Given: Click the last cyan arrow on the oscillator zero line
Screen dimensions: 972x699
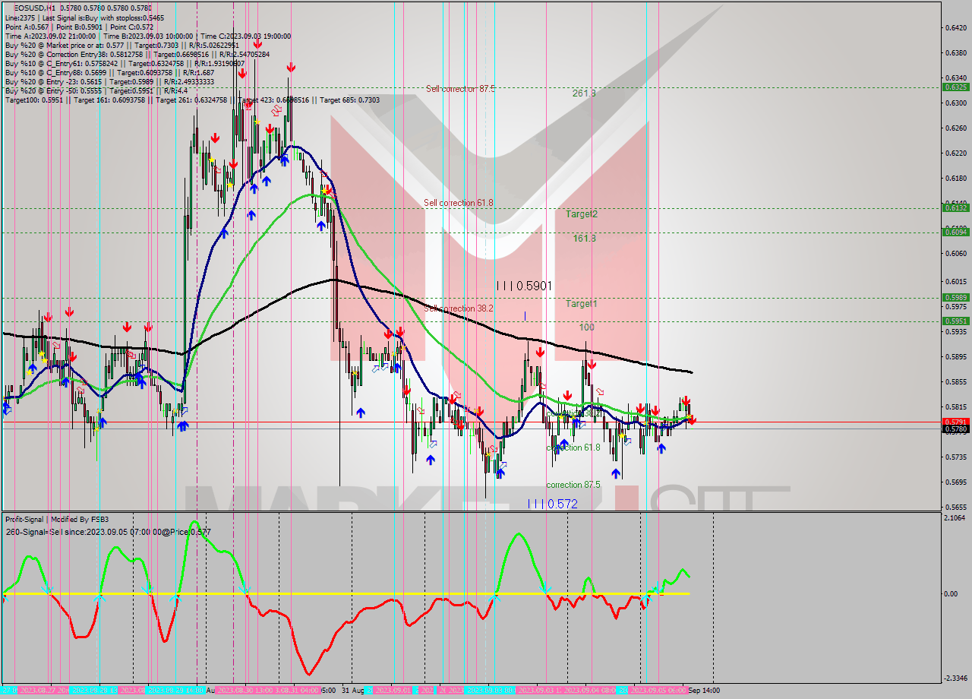Looking at the screenshot, I should pos(657,588).
